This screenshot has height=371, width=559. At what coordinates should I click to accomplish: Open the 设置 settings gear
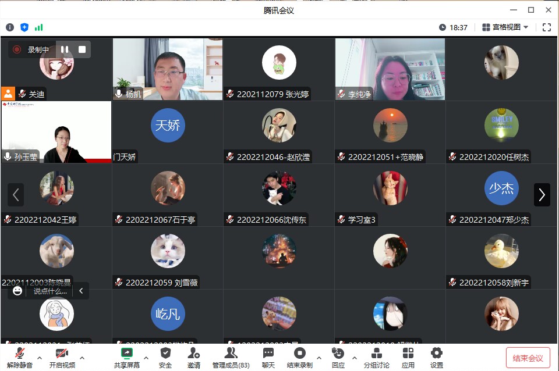click(x=436, y=356)
